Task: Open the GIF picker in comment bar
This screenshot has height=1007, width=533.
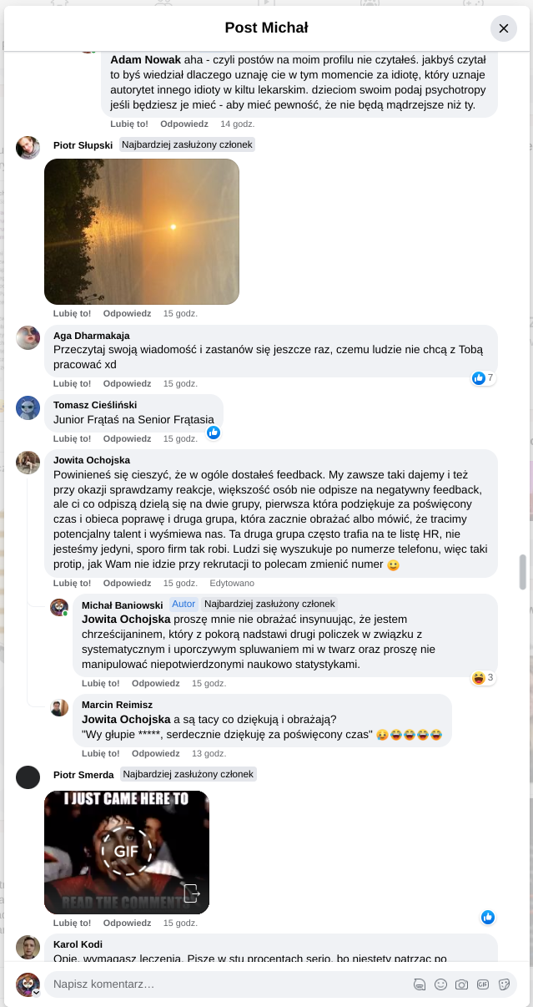Action: point(483,984)
